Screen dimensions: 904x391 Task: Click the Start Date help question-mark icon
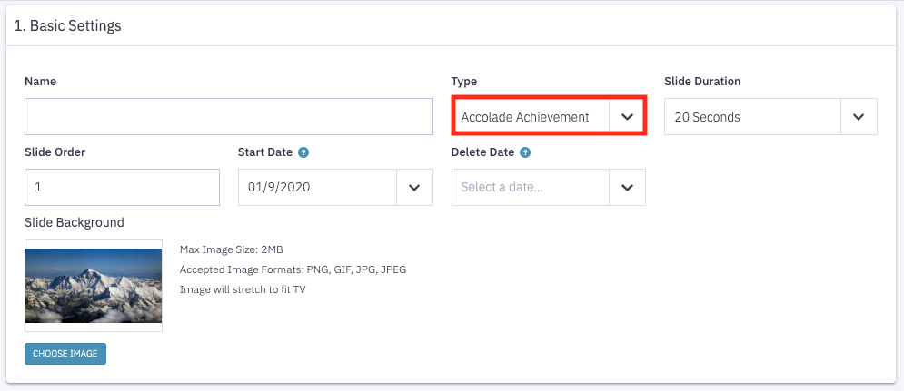point(303,152)
